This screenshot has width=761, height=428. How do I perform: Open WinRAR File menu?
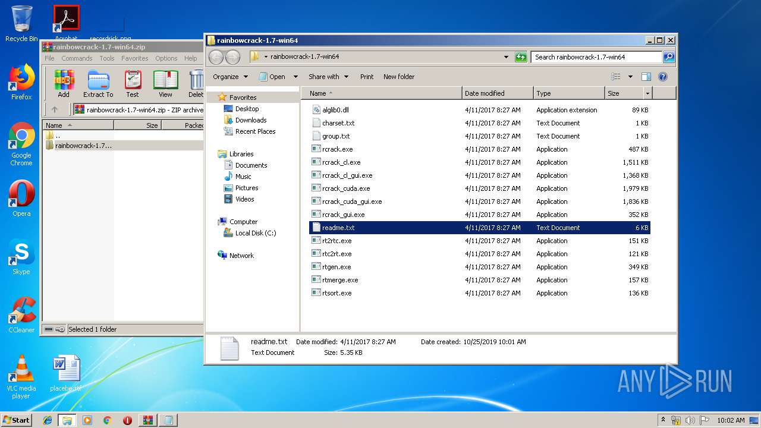coord(49,58)
